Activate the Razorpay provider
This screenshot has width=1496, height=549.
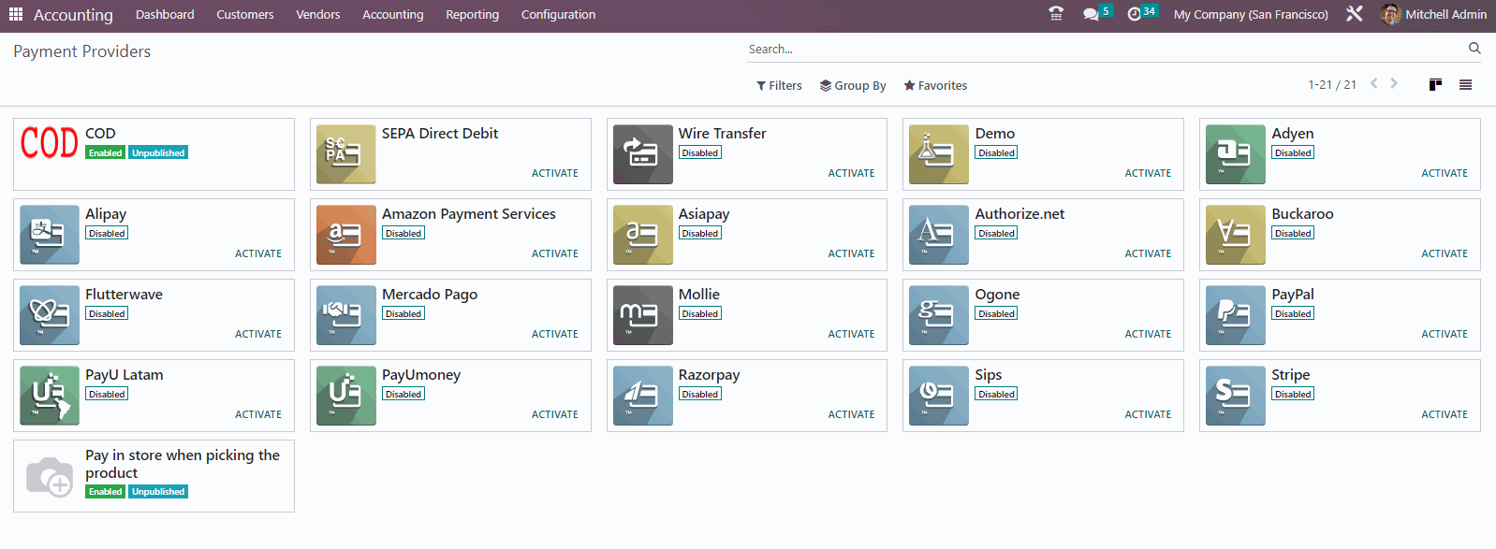(x=852, y=414)
